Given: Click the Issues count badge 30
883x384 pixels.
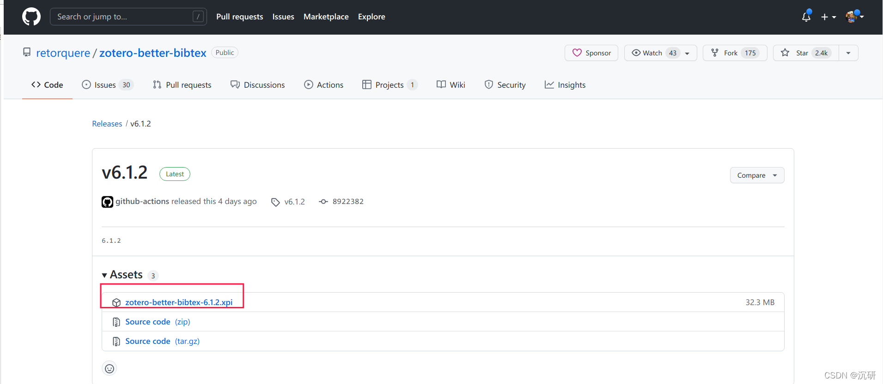Looking at the screenshot, I should pos(126,85).
